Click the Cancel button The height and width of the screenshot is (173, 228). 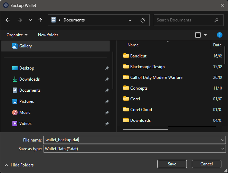coord(207,164)
